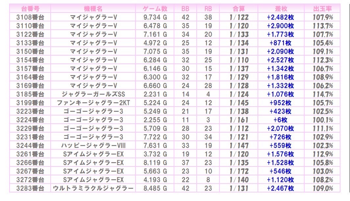The image size is (350, 201).
Task: Select the 3231番台 cell
Action: click(30, 137)
